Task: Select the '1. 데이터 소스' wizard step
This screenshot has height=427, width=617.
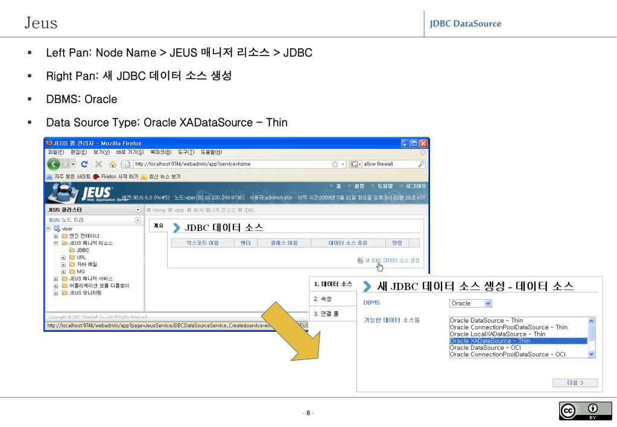Action: [x=334, y=284]
